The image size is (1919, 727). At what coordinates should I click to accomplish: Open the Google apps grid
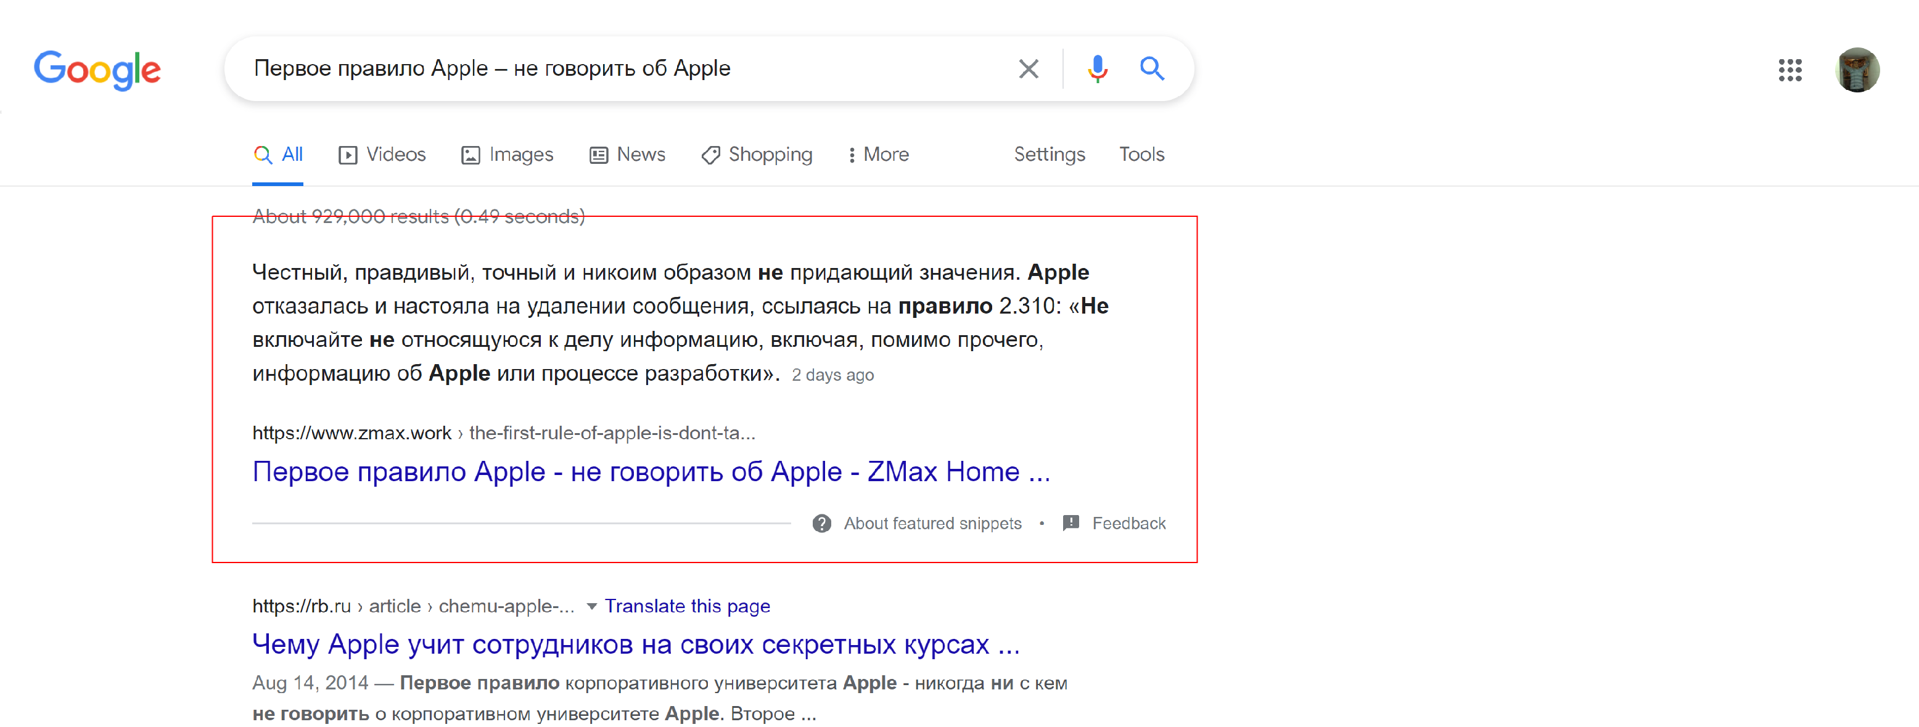click(x=1790, y=70)
